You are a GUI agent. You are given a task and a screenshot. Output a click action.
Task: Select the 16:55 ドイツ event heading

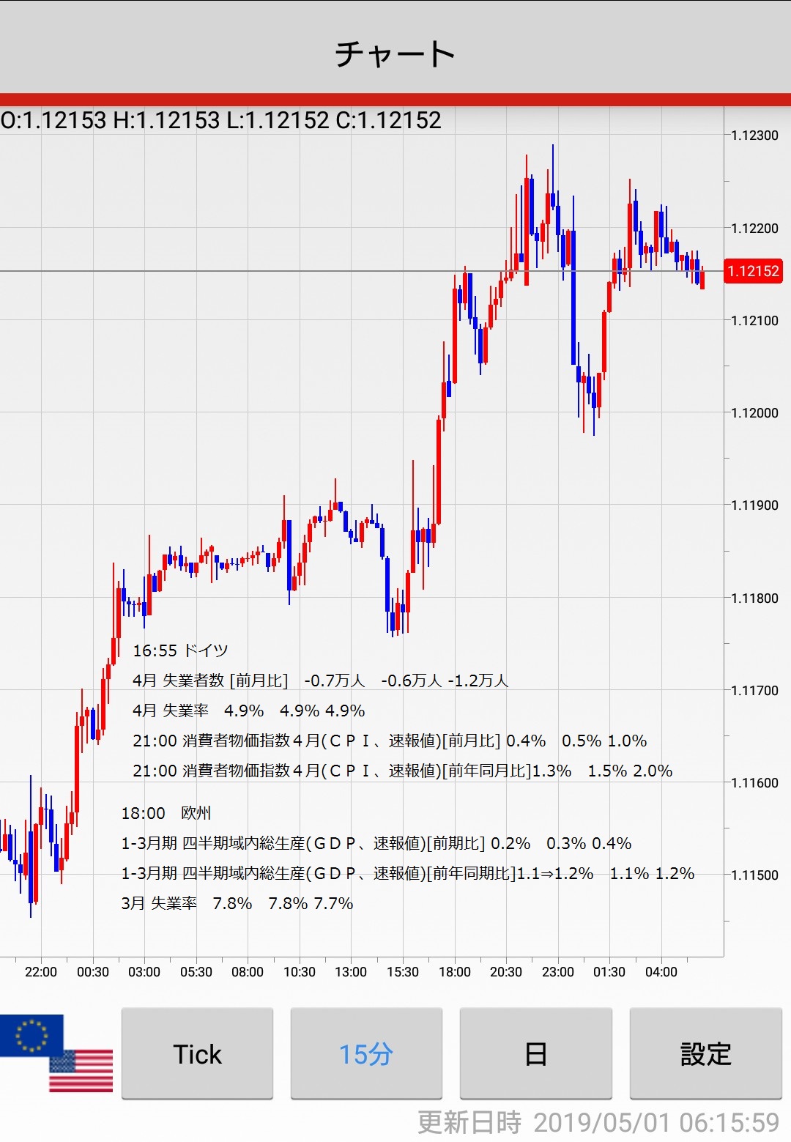pyautogui.click(x=180, y=650)
